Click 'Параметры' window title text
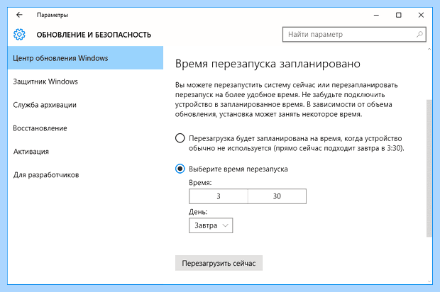Screen dimensions: 440x292 click(x=53, y=15)
